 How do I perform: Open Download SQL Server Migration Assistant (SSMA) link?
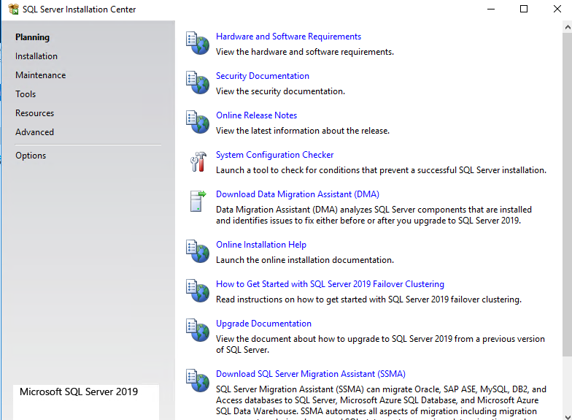click(x=311, y=374)
